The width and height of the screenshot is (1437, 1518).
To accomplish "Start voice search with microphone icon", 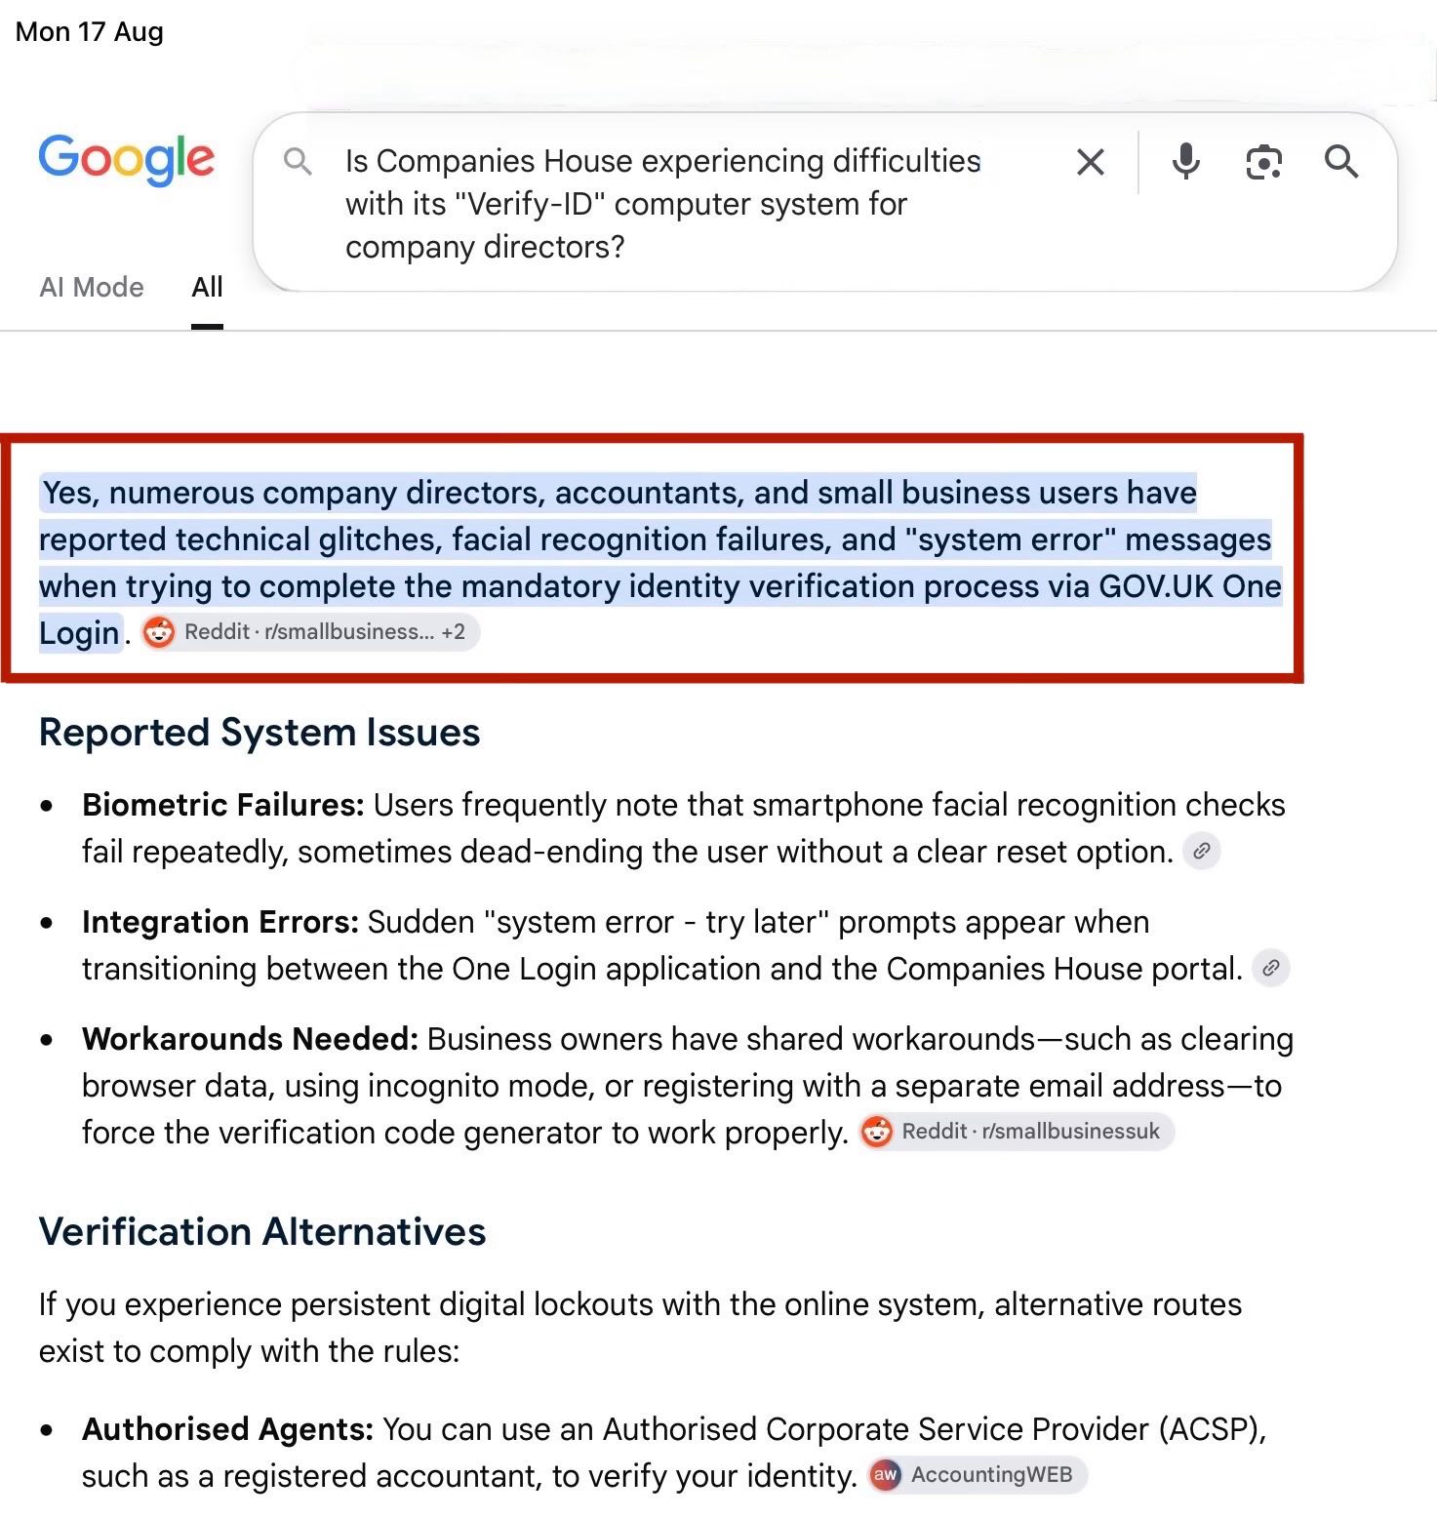I will [x=1185, y=161].
